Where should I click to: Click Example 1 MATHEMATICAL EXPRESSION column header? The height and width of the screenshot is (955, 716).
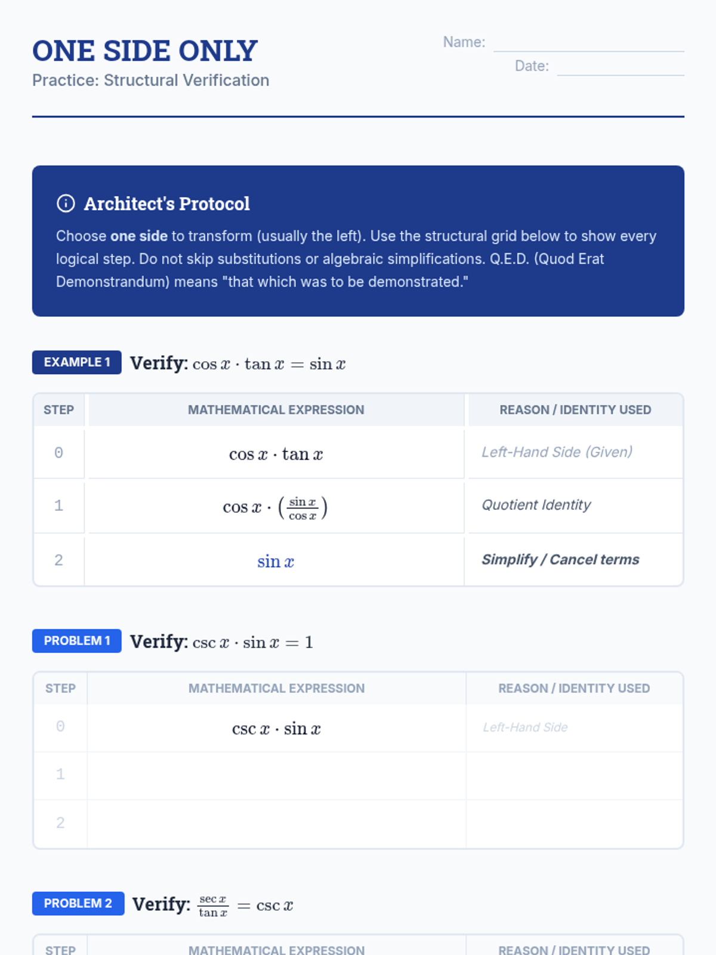click(x=276, y=410)
